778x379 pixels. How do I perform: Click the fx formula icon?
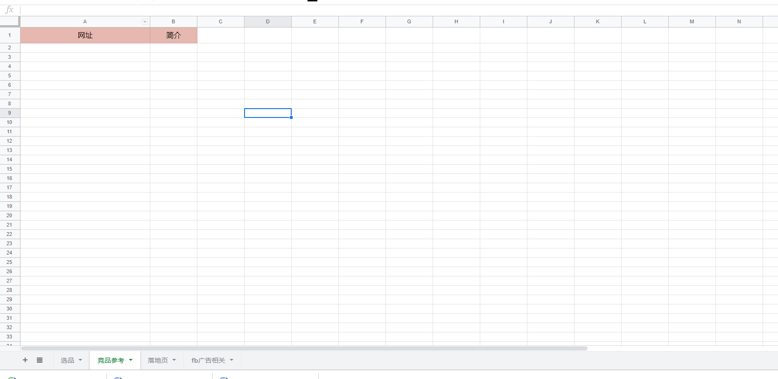[x=9, y=10]
